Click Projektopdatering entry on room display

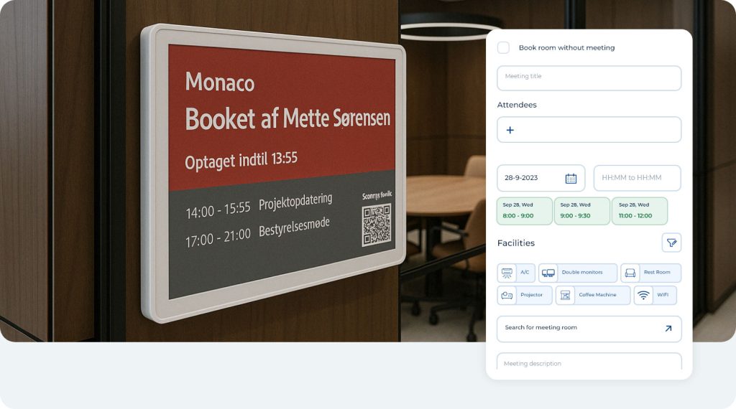pyautogui.click(x=295, y=202)
